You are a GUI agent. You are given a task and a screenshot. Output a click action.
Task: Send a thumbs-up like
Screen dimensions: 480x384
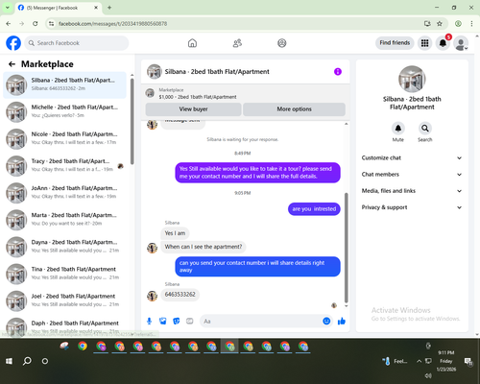342,321
